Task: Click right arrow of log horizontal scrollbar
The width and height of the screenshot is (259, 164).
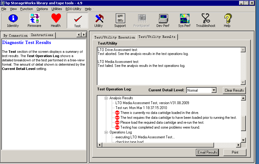Action: point(238,145)
